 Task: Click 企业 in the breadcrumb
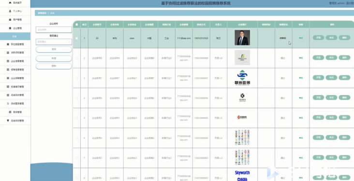tap(52, 13)
